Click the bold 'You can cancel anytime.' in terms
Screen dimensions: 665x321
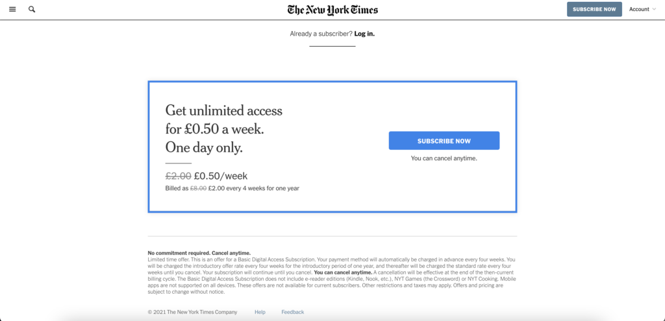[343, 272]
